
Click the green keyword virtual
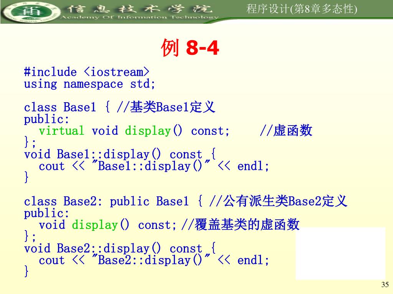point(61,131)
